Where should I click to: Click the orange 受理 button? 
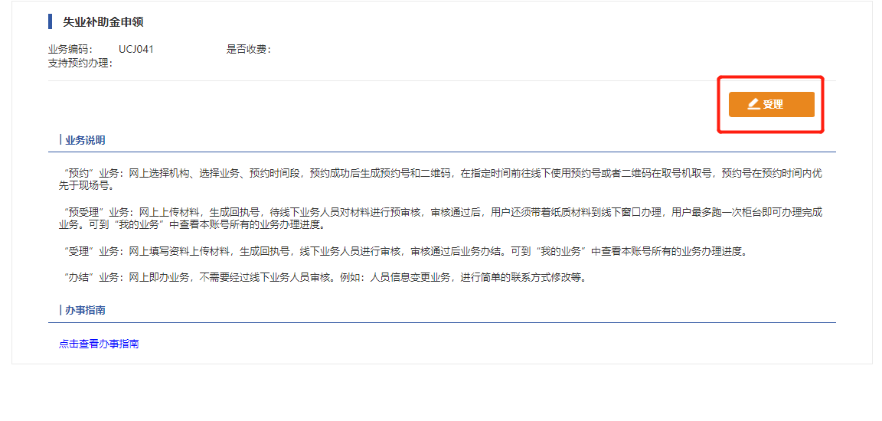pos(771,105)
